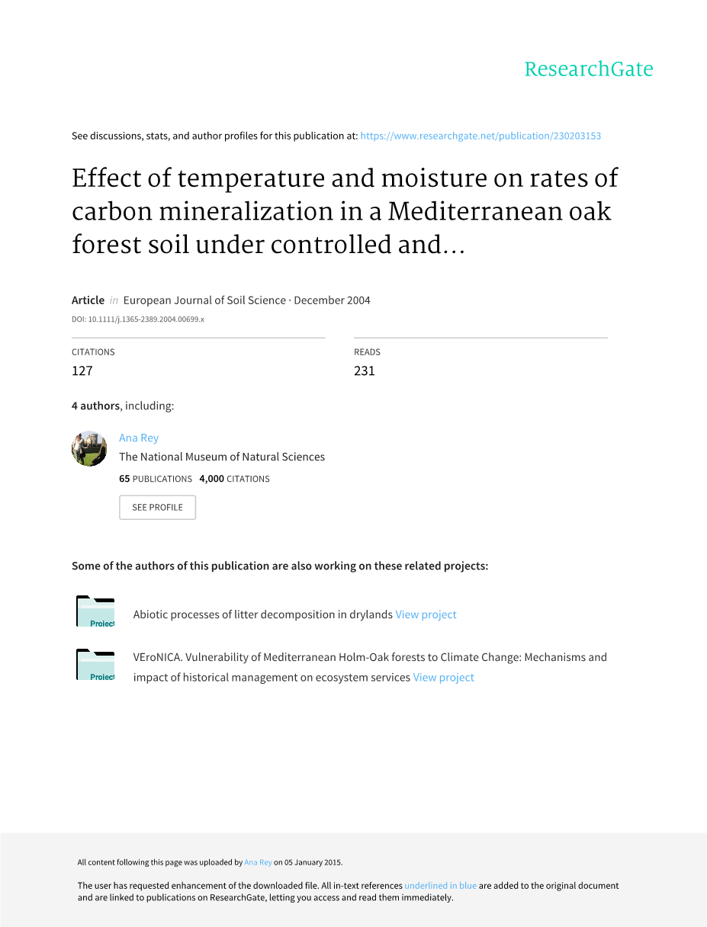
Task: Click the citations count 127
Action: coord(82,370)
